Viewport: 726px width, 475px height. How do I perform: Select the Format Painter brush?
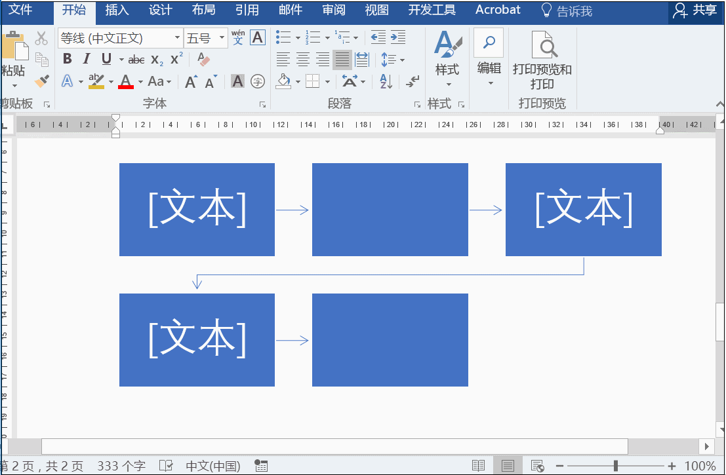42,81
